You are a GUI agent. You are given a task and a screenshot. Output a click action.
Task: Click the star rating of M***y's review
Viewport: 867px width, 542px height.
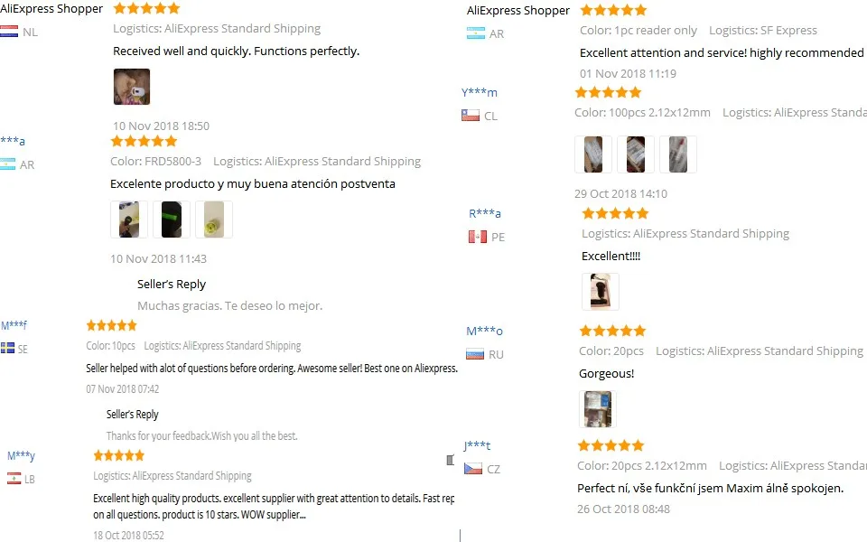click(119, 455)
